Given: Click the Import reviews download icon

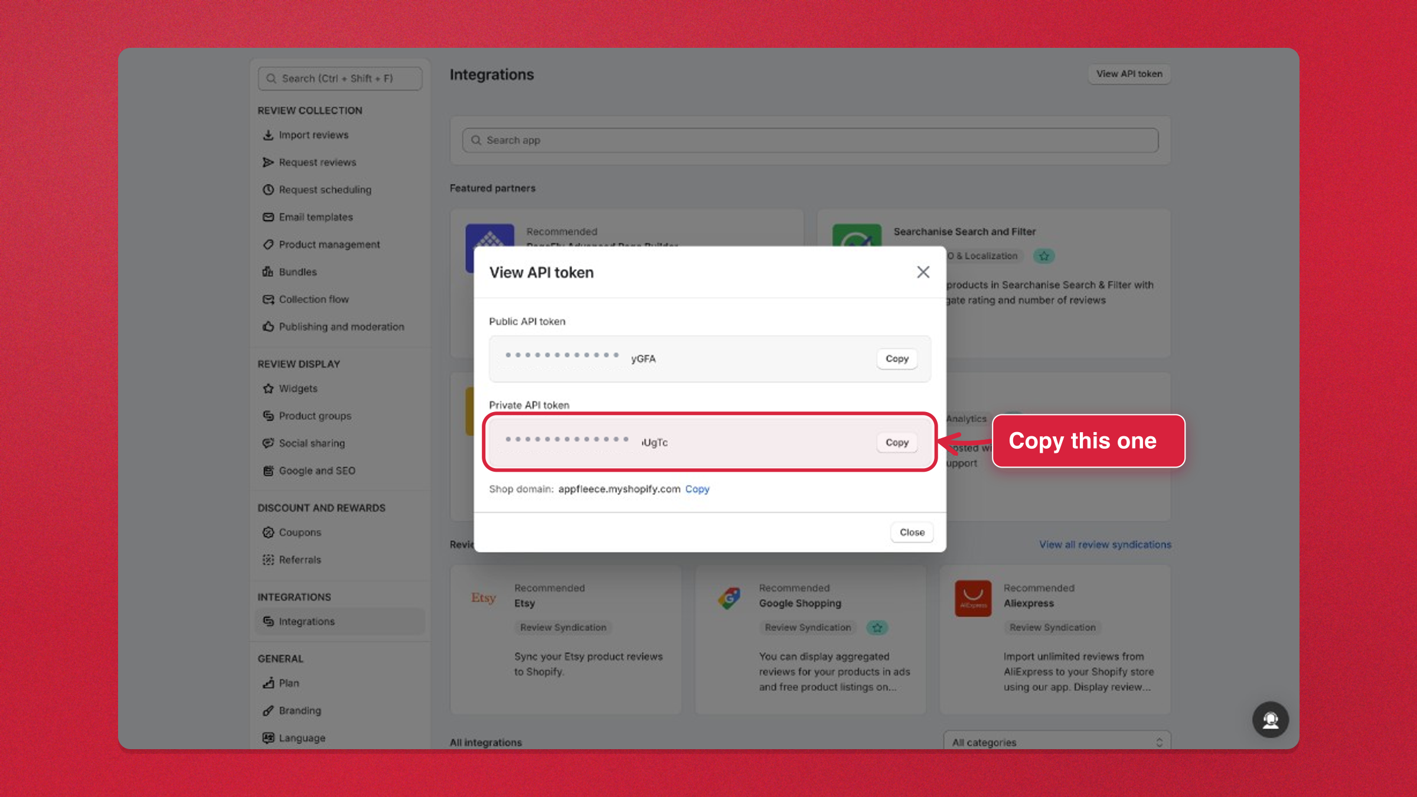Looking at the screenshot, I should [x=268, y=135].
